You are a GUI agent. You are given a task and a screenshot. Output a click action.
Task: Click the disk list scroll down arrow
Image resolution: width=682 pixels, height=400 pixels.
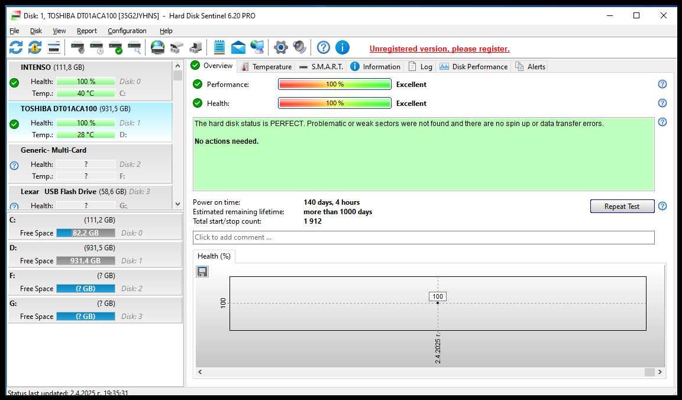coord(177,204)
